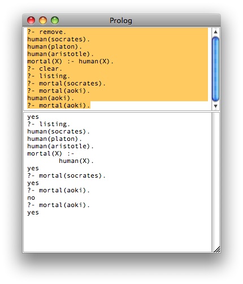Viewport: 243px width, 284px height.
Task: Click the blue scrollbar thumb in input pane
Action: [x=215, y=69]
